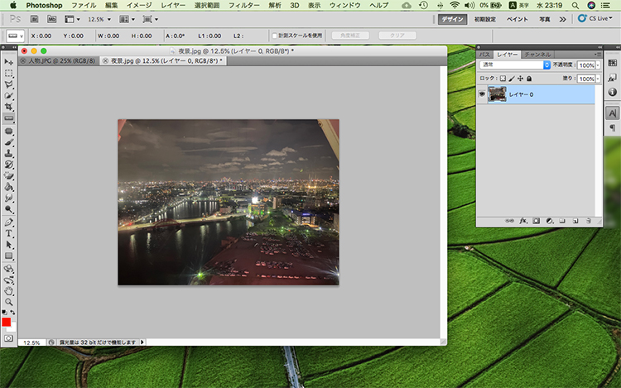Launch Adobe Bridge from application bar
Viewport: 621px width, 388px height.
[x=35, y=19]
